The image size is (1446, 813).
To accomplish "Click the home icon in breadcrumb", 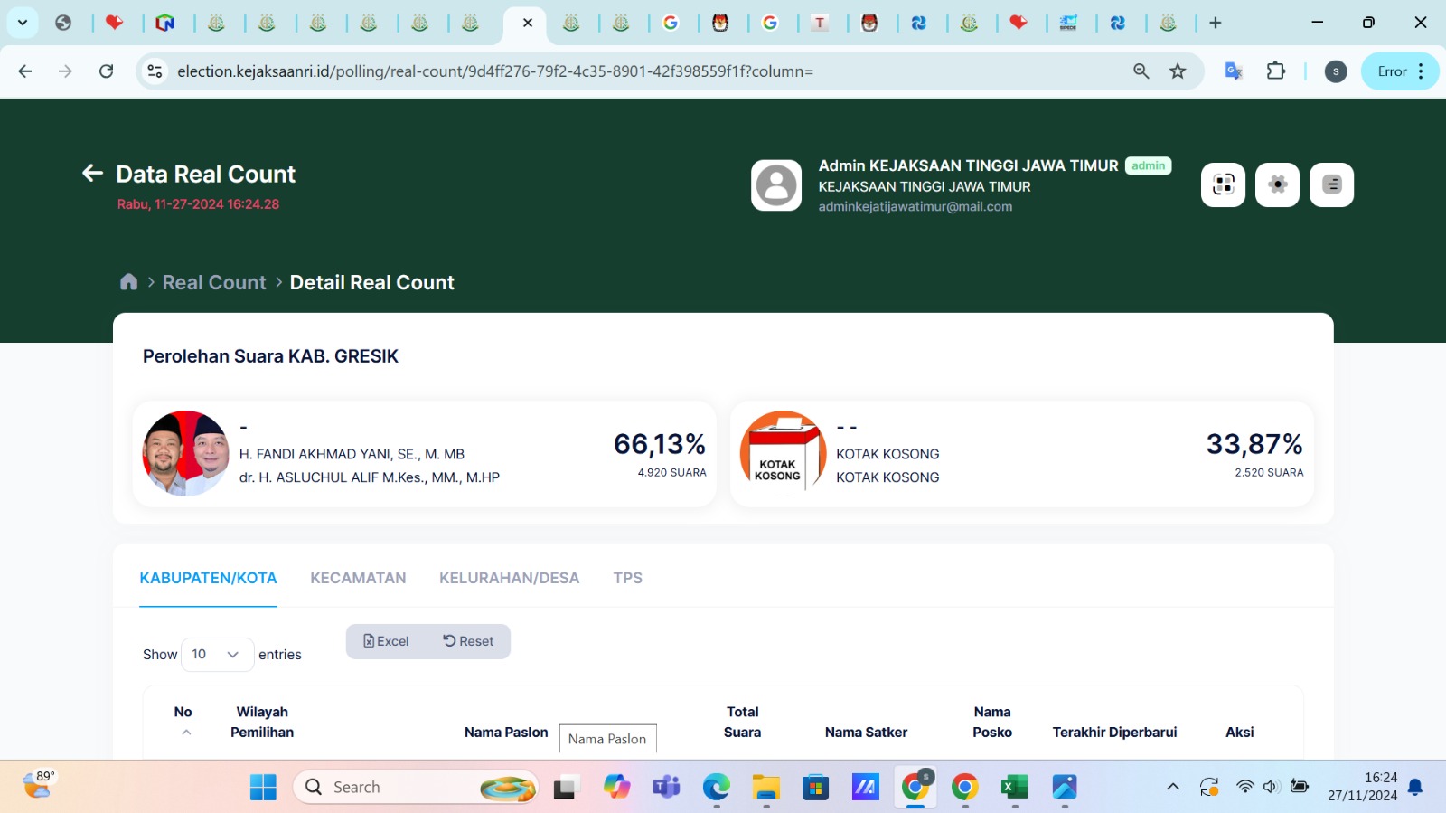I will pyautogui.click(x=128, y=282).
